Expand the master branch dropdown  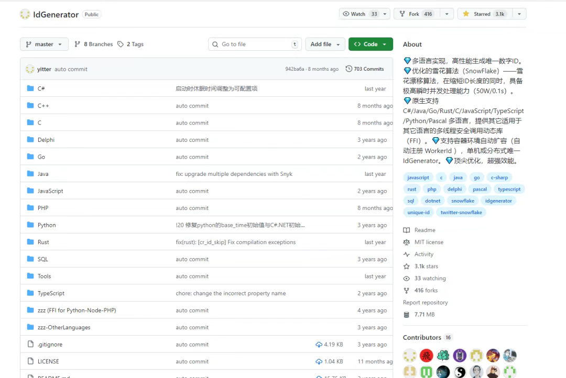click(x=43, y=44)
